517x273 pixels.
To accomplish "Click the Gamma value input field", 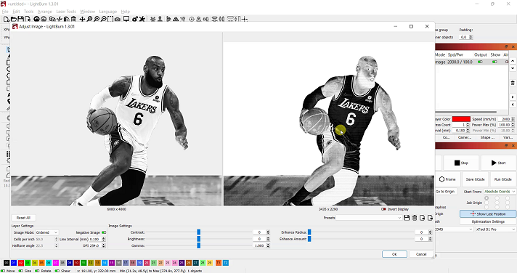I will [x=259, y=245].
